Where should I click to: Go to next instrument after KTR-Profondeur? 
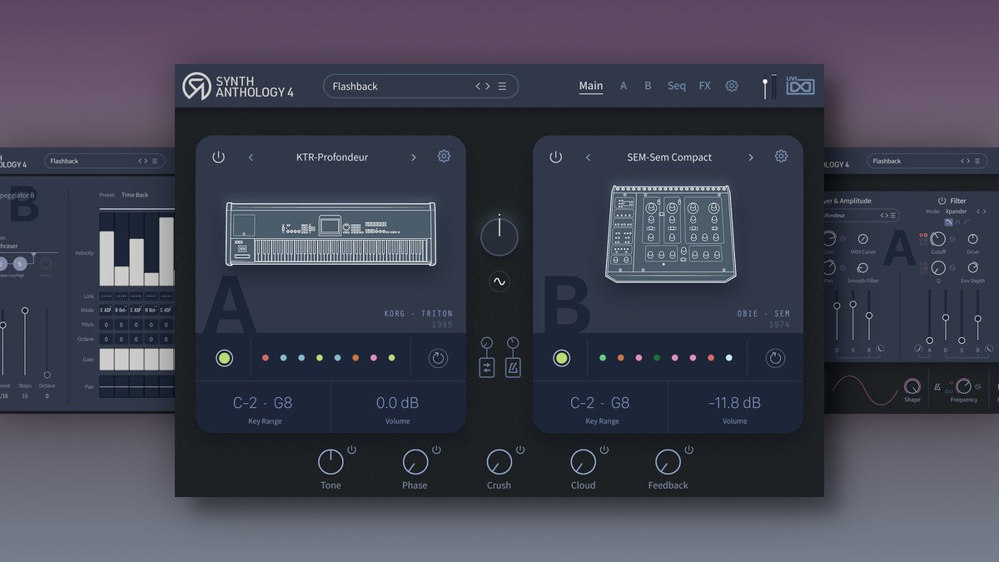tap(413, 157)
